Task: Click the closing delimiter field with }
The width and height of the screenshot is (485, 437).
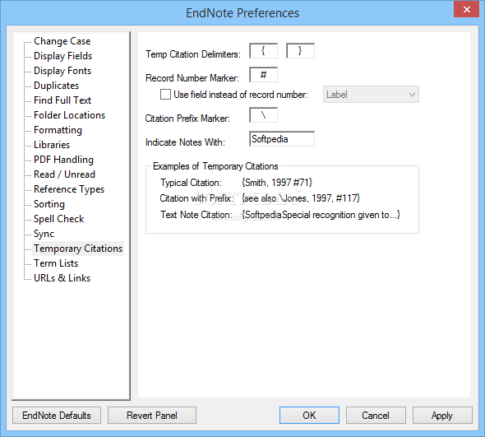Action: point(300,51)
